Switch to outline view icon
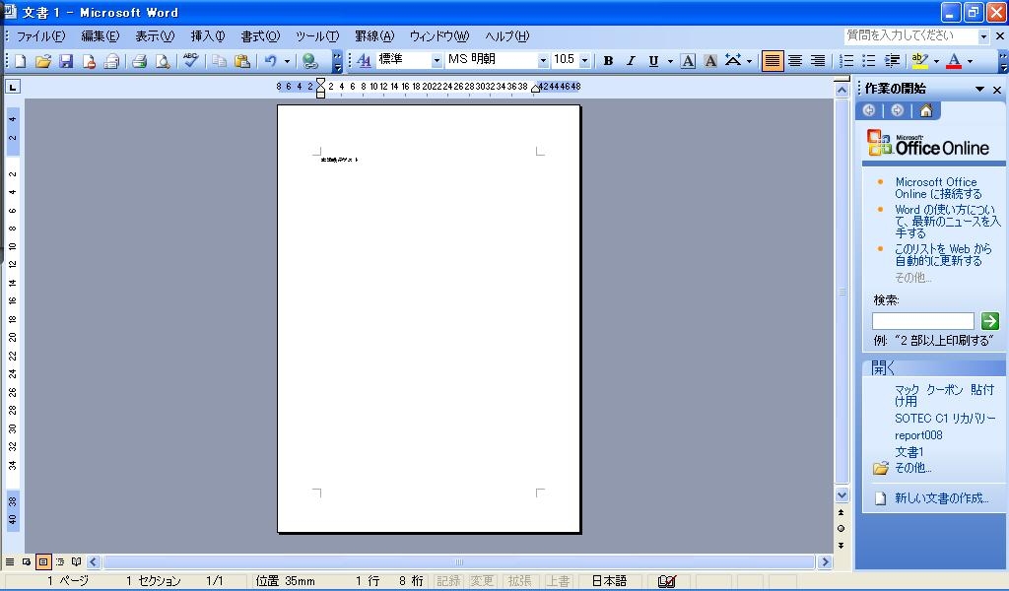1009x591 pixels. click(60, 561)
